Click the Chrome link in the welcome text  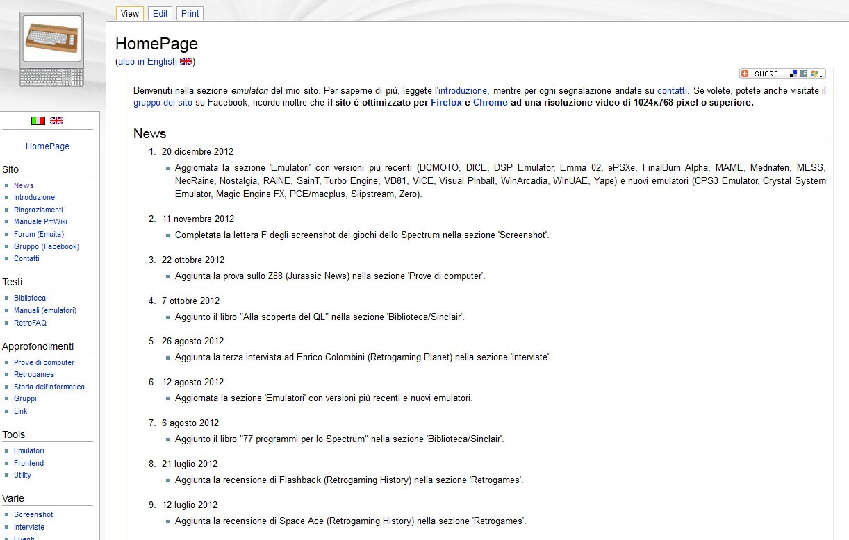491,103
